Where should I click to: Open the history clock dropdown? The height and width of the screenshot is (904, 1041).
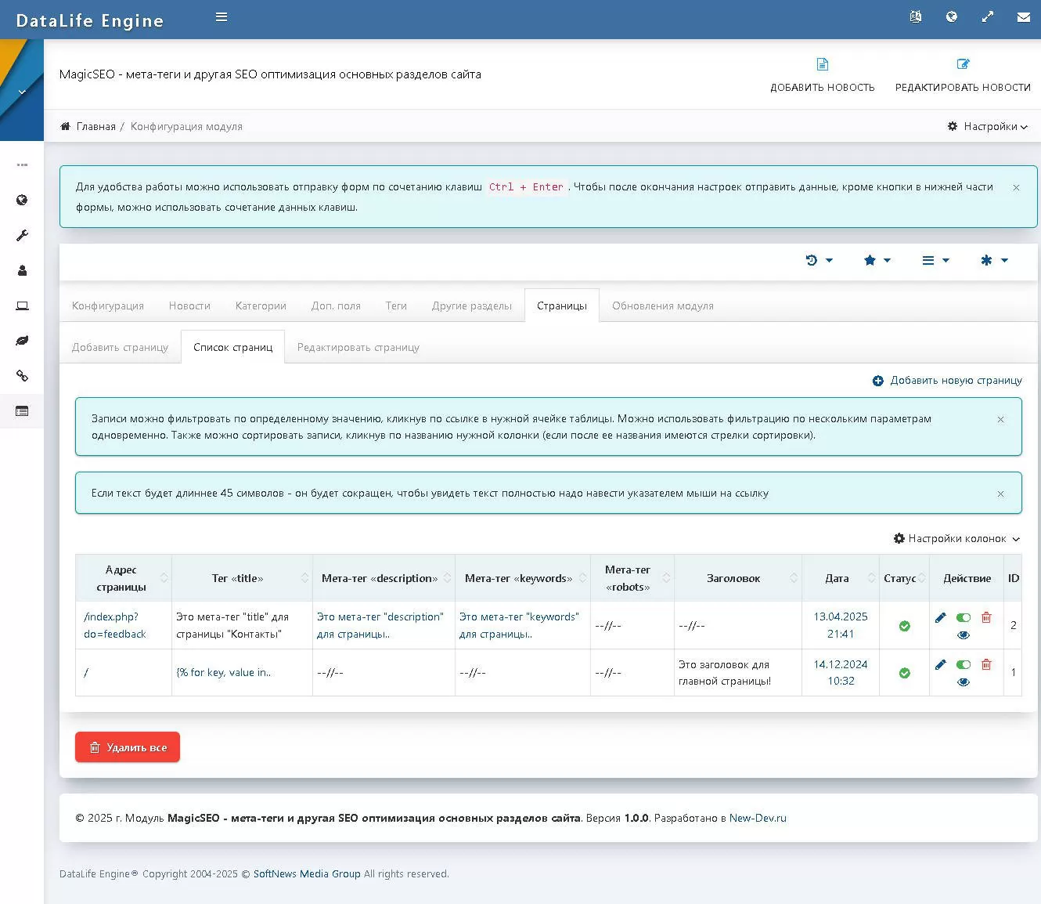coord(819,260)
